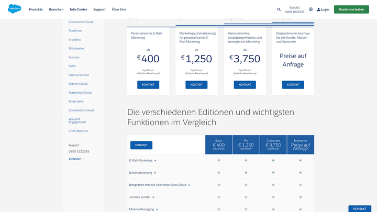Viewport: 377px width, 212px height.
Task: Open Marketing Cloud in sidebar
Action: tap(80, 93)
